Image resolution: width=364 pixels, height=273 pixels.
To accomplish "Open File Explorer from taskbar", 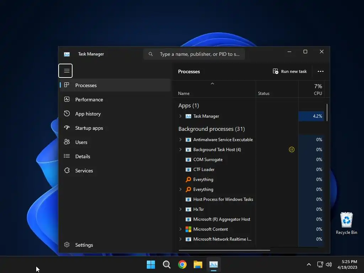I will tap(198, 264).
